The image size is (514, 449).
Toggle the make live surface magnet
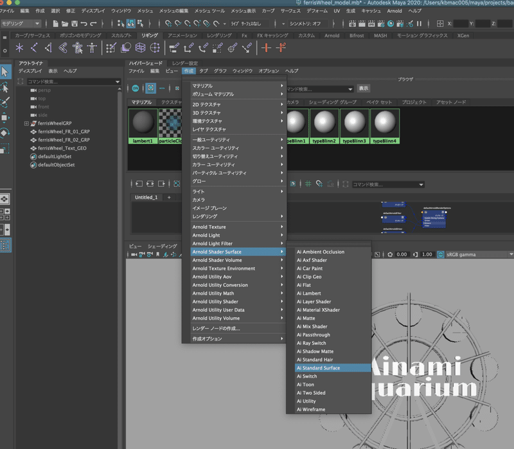coord(217,24)
